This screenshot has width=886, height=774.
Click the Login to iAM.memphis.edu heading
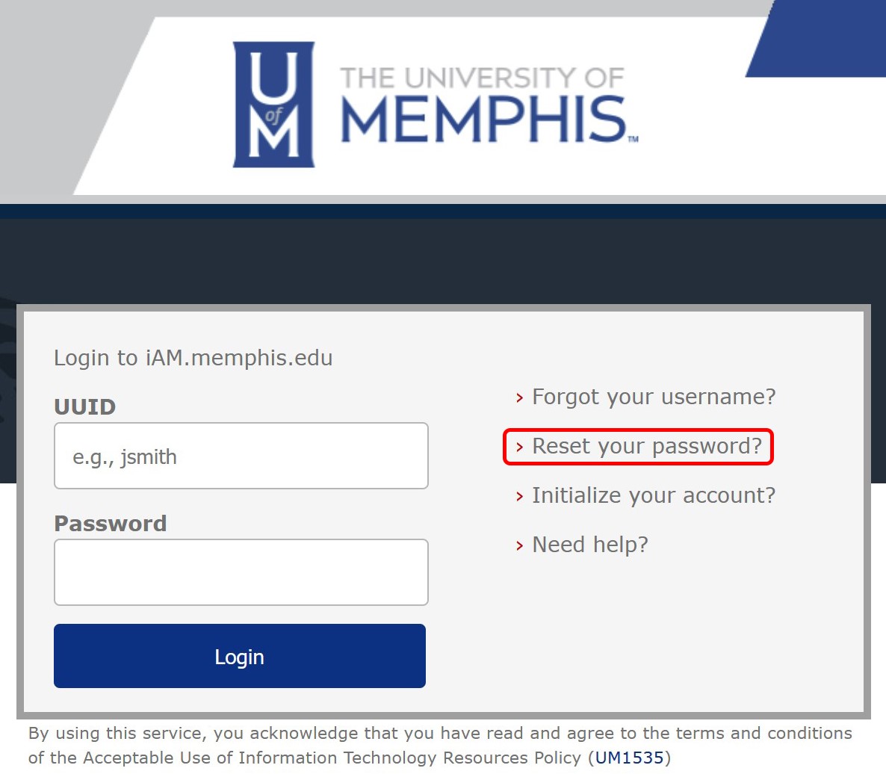click(x=193, y=358)
